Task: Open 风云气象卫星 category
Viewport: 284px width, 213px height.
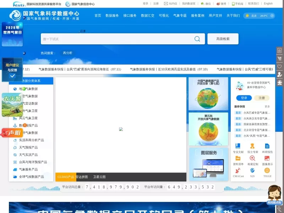Action: 28,118
